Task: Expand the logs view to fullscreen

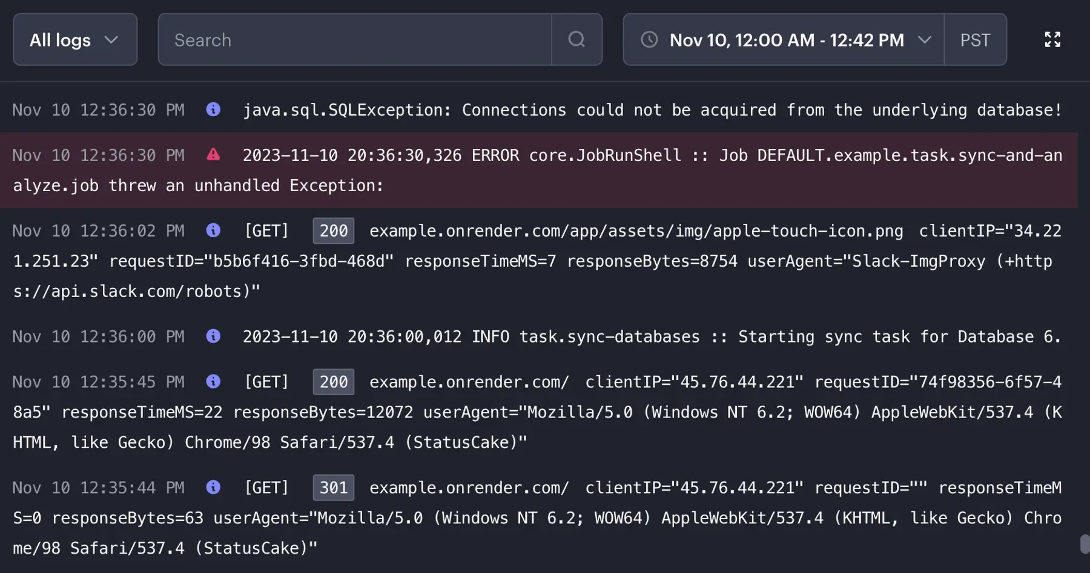Action: pyautogui.click(x=1053, y=39)
